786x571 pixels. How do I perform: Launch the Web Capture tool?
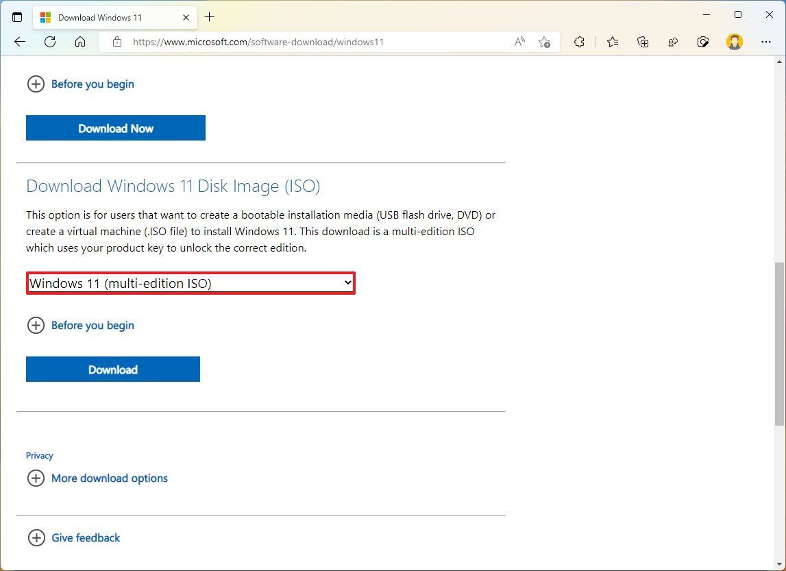[703, 42]
